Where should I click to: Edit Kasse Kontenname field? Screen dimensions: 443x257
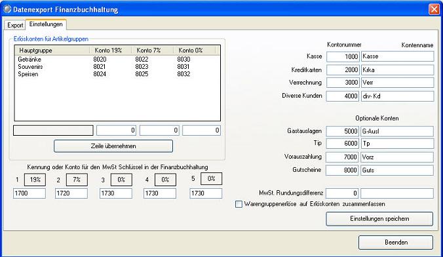point(398,56)
